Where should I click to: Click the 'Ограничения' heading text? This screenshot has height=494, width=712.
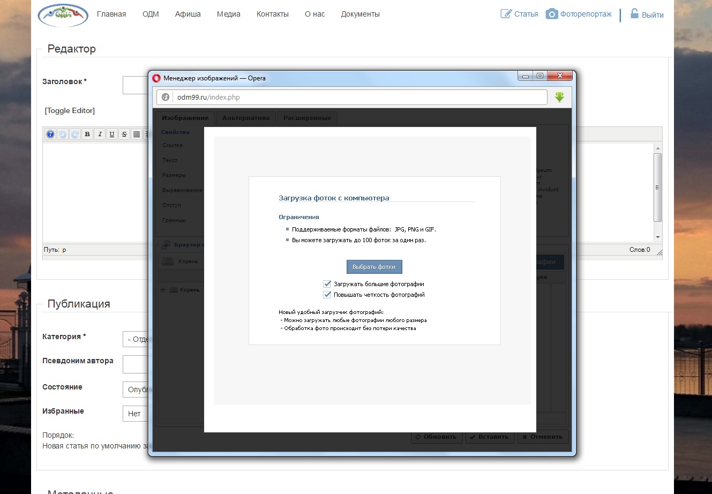click(x=299, y=217)
